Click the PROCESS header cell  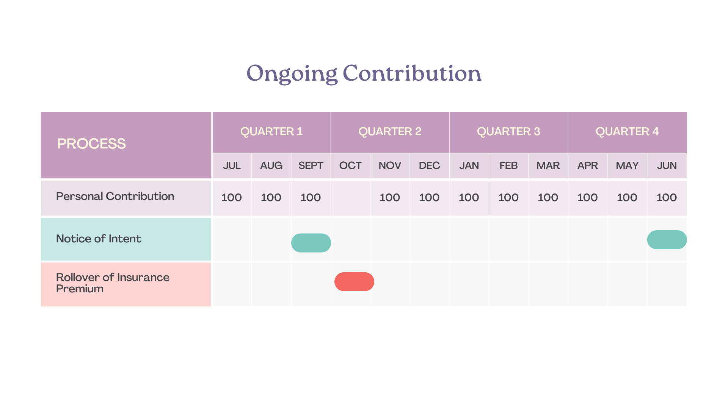point(126,145)
